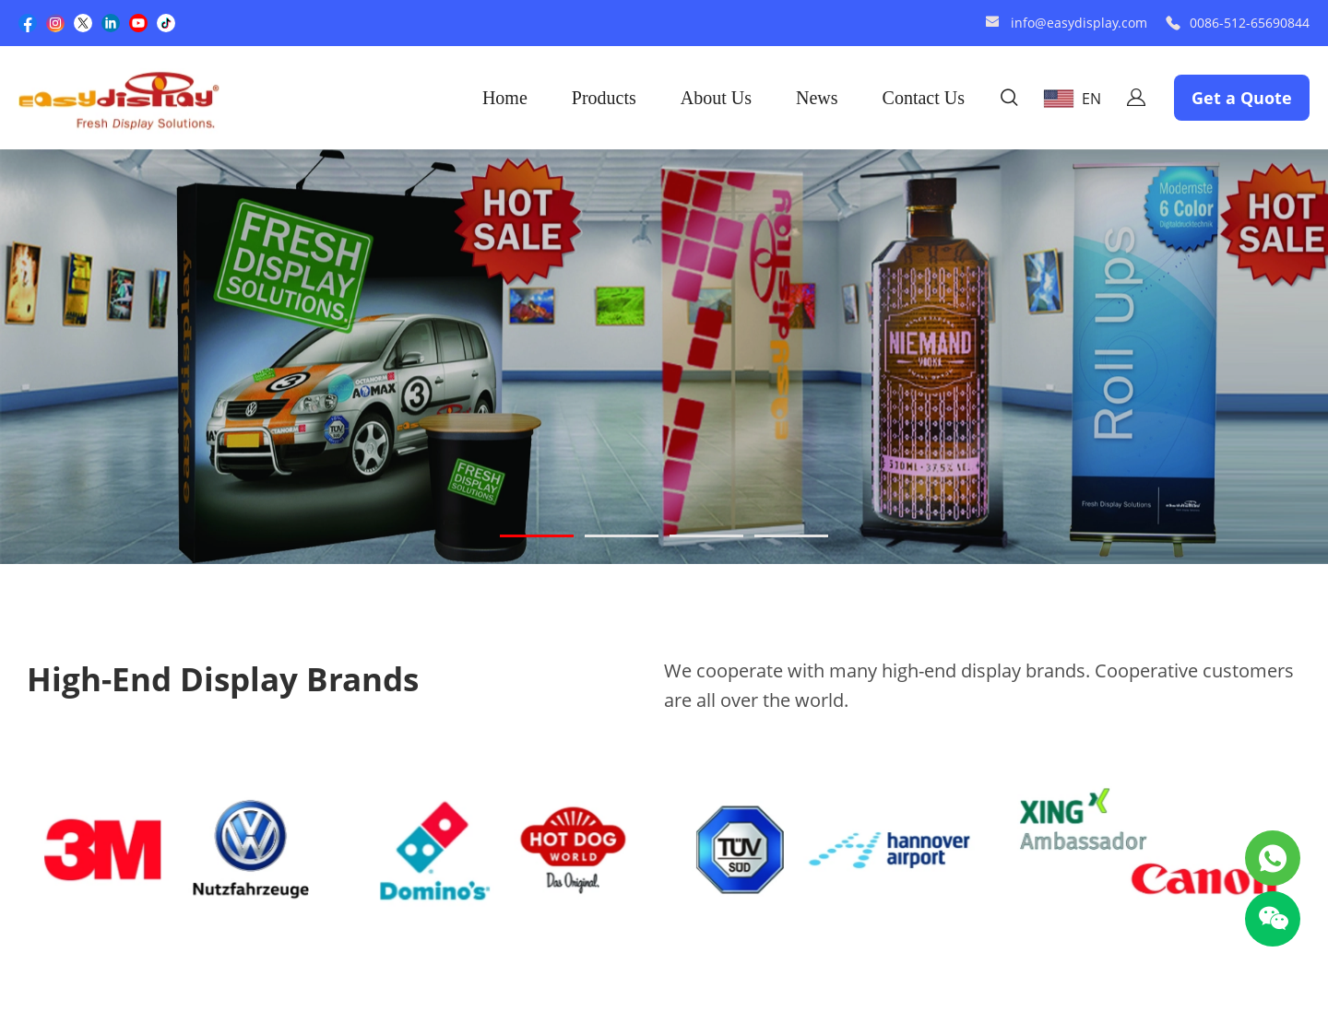Select the Domino's brand logo
Image resolution: width=1328 pixels, height=1035 pixels.
[x=434, y=851]
